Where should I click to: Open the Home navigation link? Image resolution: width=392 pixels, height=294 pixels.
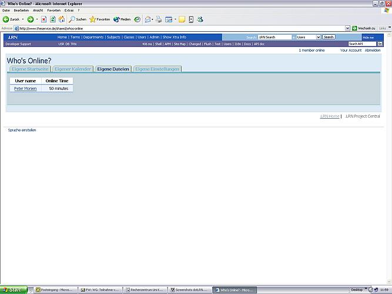click(62, 37)
